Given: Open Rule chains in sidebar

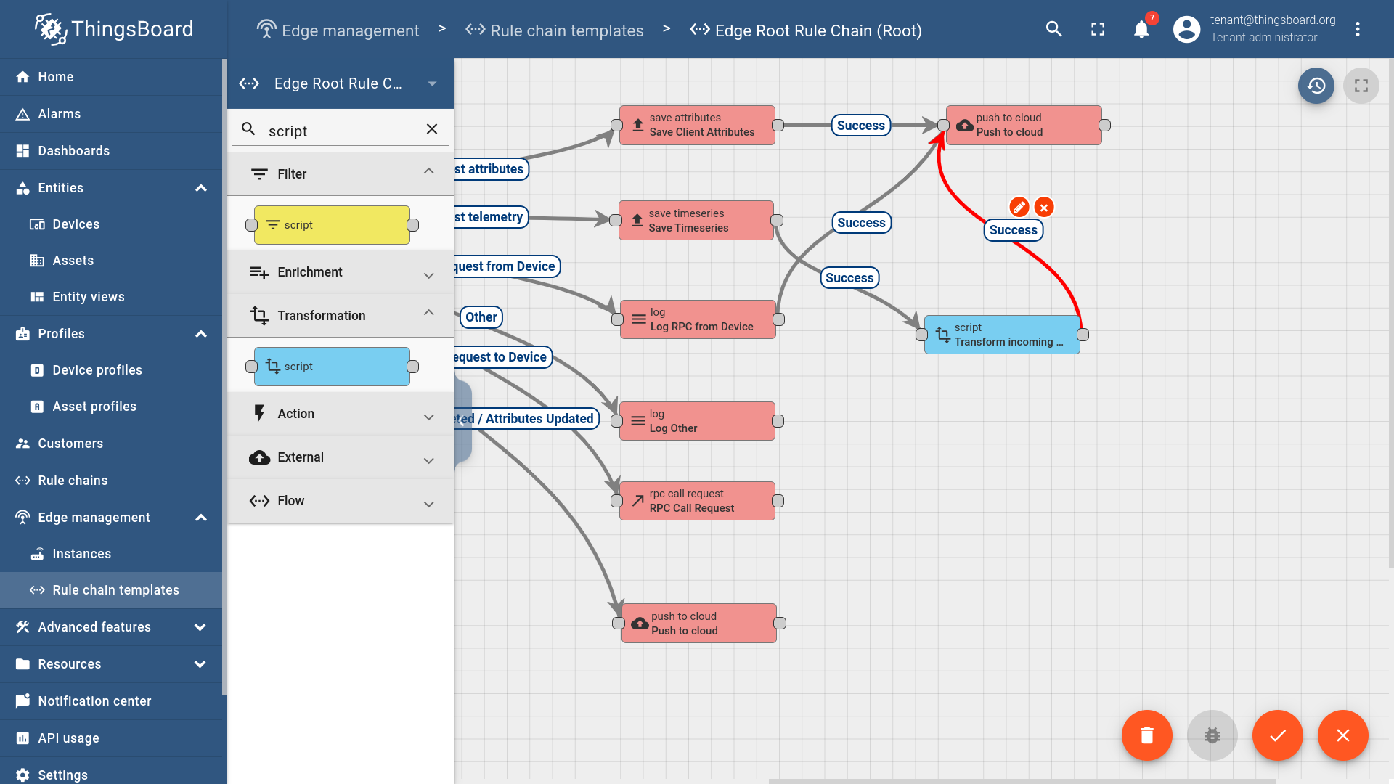Looking at the screenshot, I should coord(73,481).
